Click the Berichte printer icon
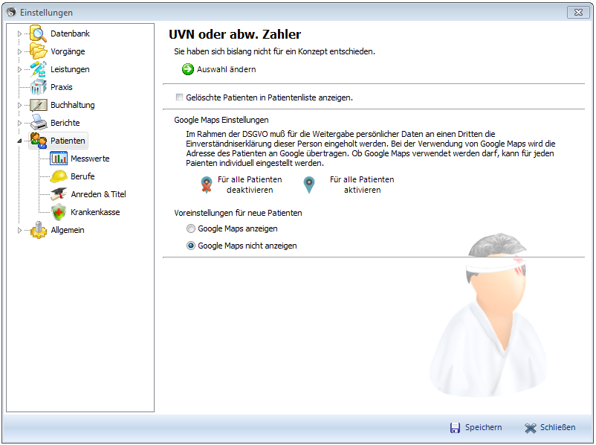Screen dimensions: 596x445 pos(39,123)
